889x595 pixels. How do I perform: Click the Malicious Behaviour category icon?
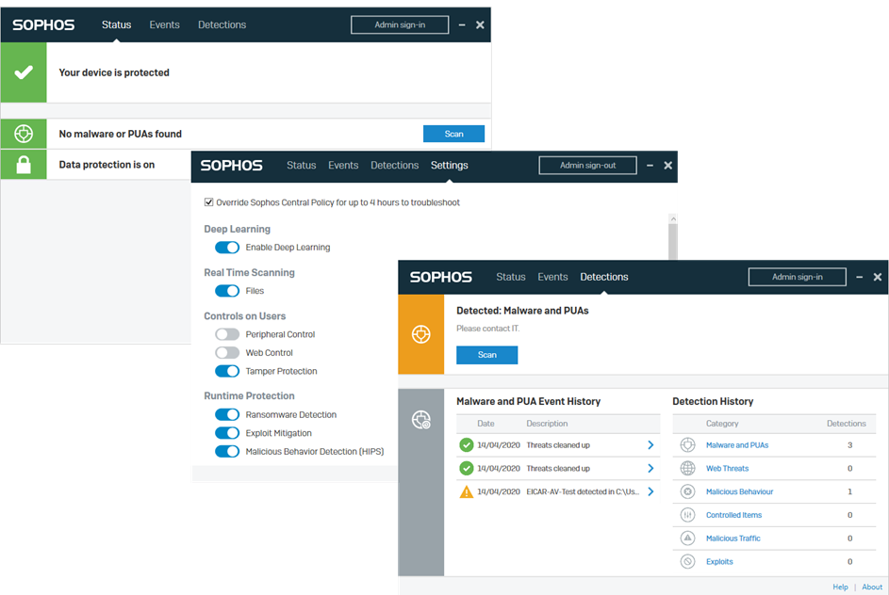pos(687,491)
